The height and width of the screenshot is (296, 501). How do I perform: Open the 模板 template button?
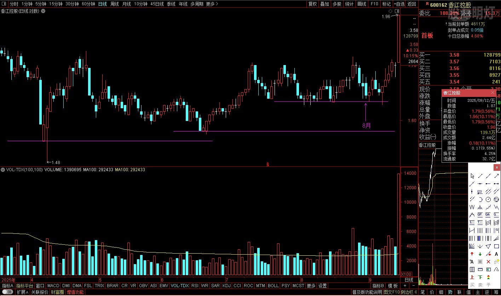(393, 286)
